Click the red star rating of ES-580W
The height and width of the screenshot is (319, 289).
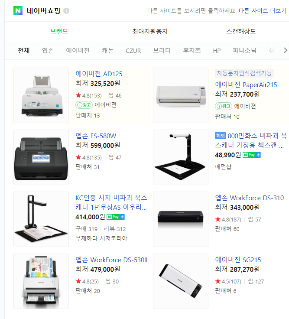(78, 157)
